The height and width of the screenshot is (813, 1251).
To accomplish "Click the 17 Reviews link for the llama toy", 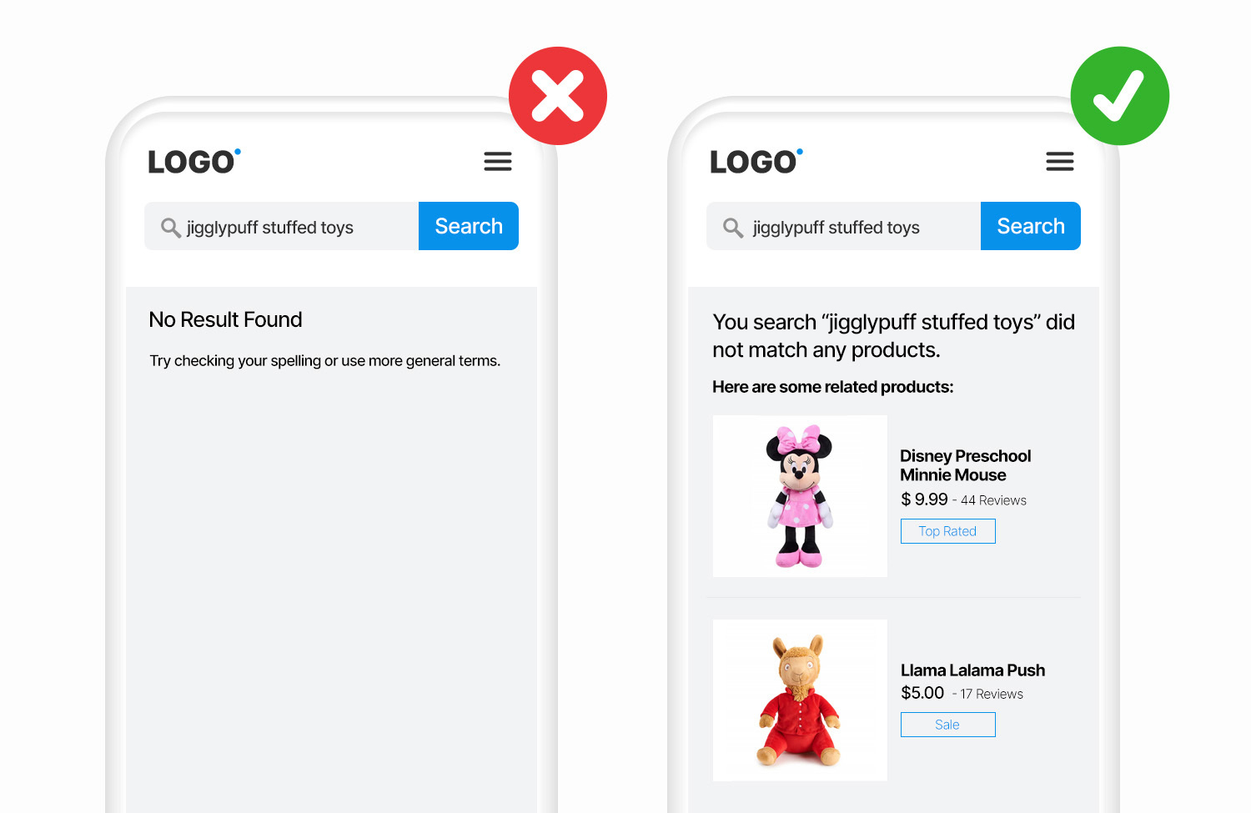I will click(991, 693).
